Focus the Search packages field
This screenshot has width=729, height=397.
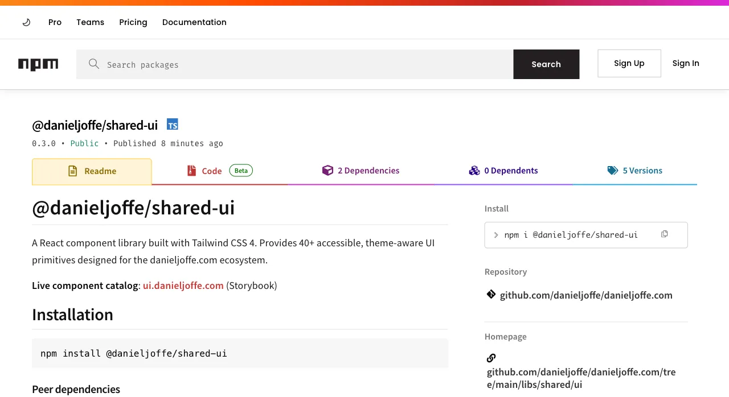295,64
